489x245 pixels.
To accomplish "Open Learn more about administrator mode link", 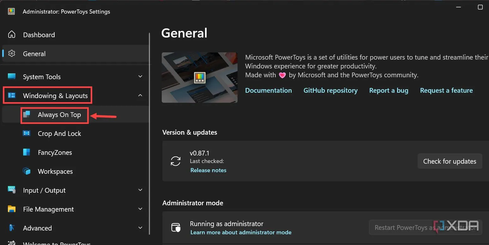I will pyautogui.click(x=241, y=232).
